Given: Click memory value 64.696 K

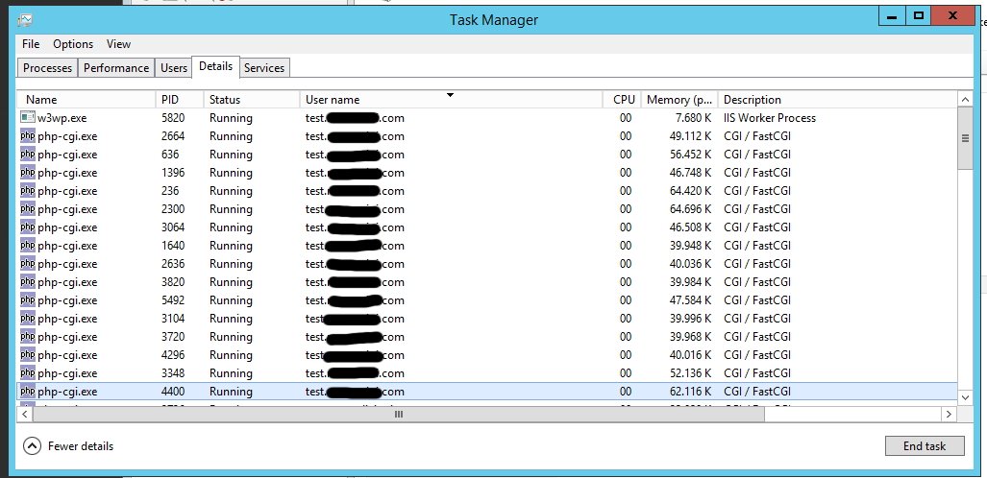Looking at the screenshot, I should (x=691, y=209).
